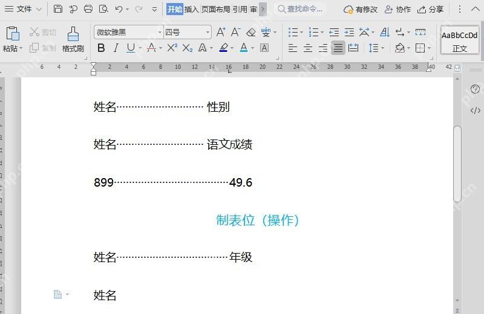This screenshot has height=314, width=484.
Task: Apply strikethrough formatting
Action: (151, 48)
